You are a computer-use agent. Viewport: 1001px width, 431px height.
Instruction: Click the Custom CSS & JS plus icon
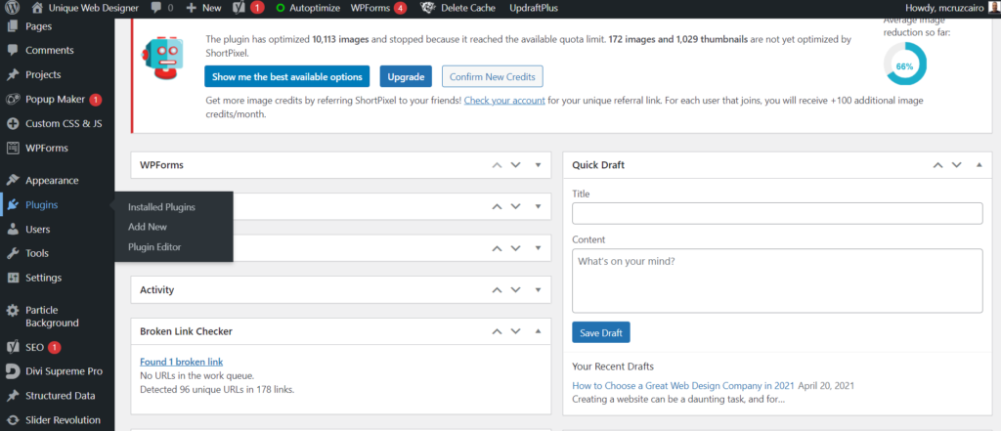tap(12, 124)
